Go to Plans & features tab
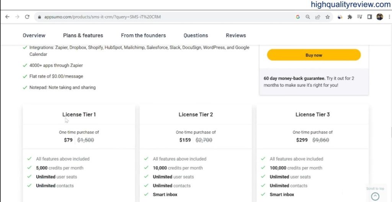 coord(83,36)
